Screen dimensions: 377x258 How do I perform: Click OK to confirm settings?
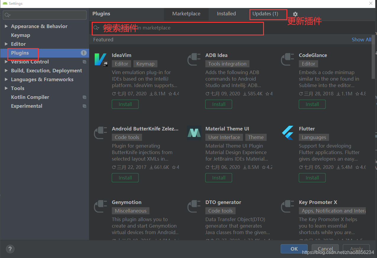click(x=294, y=249)
